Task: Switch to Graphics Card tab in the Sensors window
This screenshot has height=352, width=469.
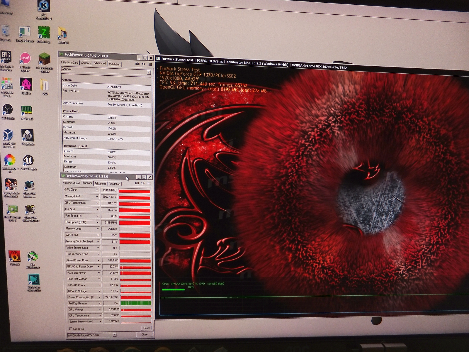Action: [x=72, y=183]
